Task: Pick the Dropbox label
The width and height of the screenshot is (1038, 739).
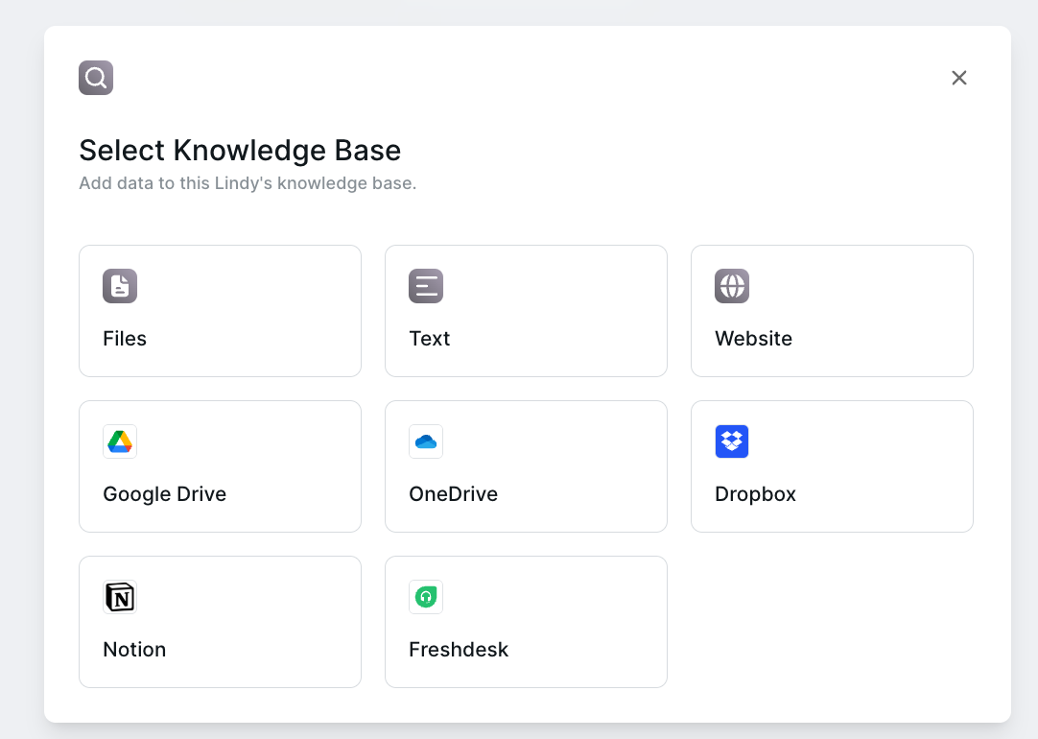Action: click(x=755, y=494)
